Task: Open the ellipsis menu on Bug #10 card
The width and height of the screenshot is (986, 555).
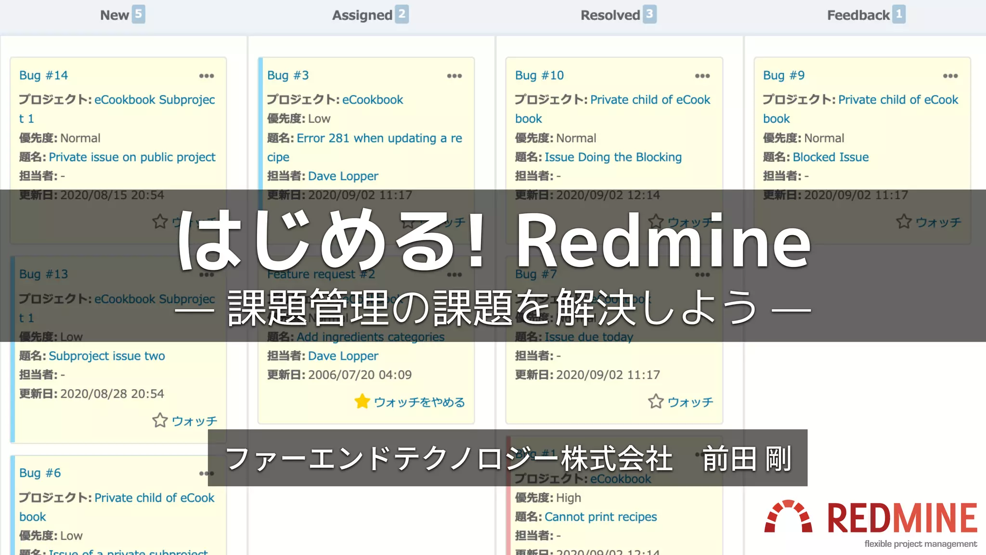Action: [702, 76]
